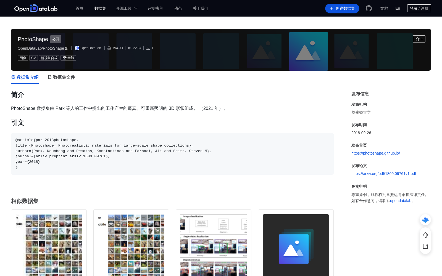This screenshot has width=442, height=276.
Task: Click the 公开 visibility badge
Action: pos(56,39)
